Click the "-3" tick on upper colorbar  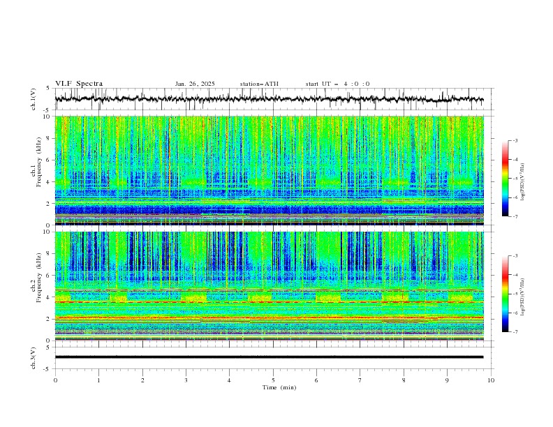click(x=515, y=140)
